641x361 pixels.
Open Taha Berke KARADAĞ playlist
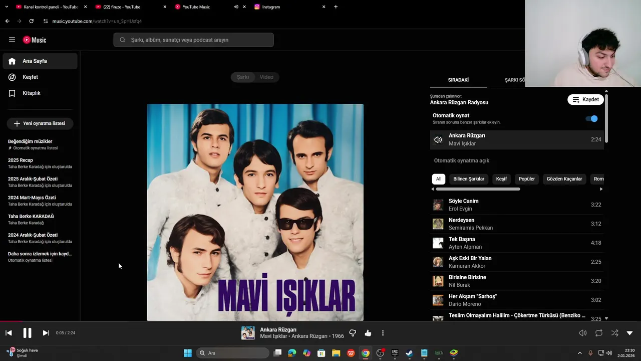pos(40,219)
